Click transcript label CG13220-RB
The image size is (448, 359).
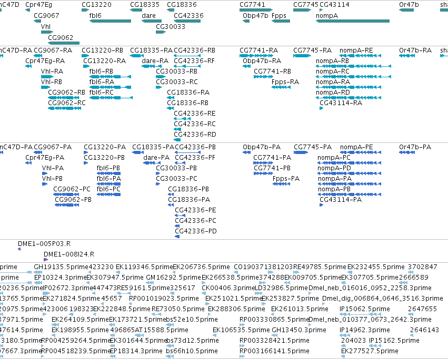(x=102, y=50)
